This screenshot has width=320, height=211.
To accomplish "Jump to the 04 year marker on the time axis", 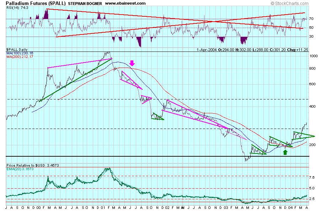I will [x=290, y=207].
